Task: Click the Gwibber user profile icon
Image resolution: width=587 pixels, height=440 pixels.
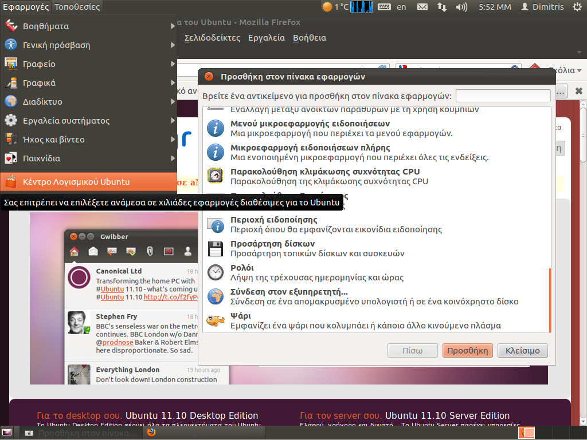Action: tap(188, 251)
